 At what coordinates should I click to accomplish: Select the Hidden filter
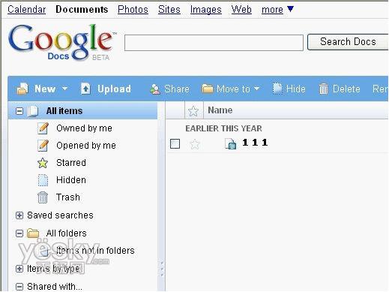[71, 180]
